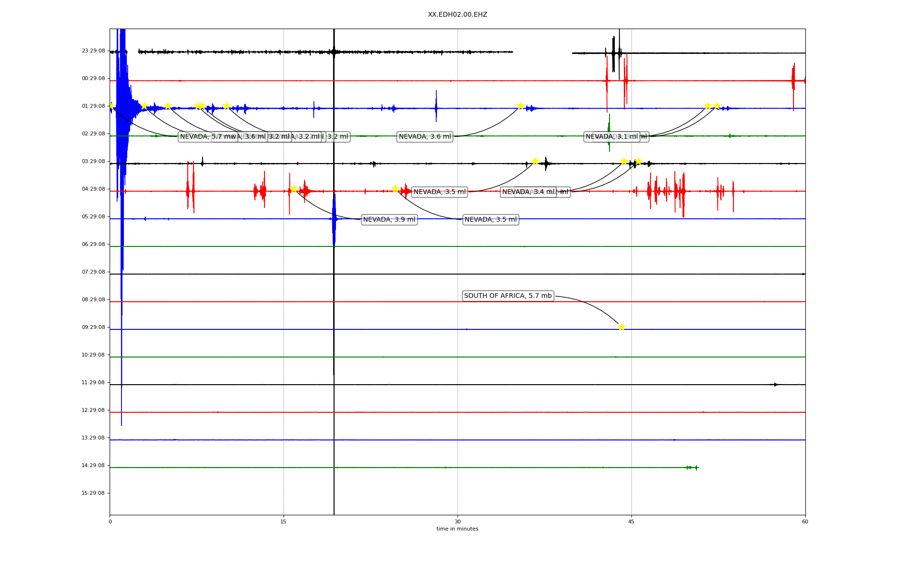Click the rightmost star on the 01:29:08 trace
Image resolution: width=915 pixels, height=572 pixels.
click(717, 106)
